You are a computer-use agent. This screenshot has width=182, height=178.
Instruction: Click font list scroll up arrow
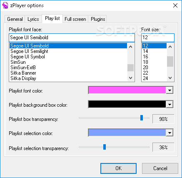(x=130, y=47)
